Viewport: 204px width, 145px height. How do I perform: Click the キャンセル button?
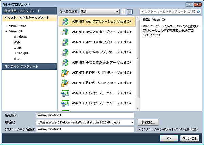(189, 138)
